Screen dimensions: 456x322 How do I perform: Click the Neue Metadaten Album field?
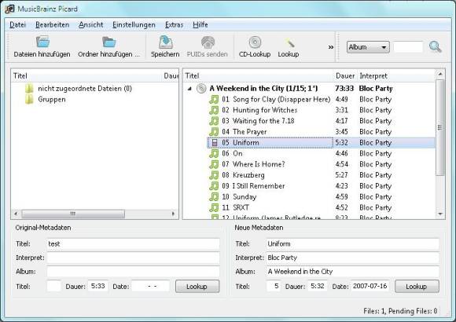click(x=353, y=272)
